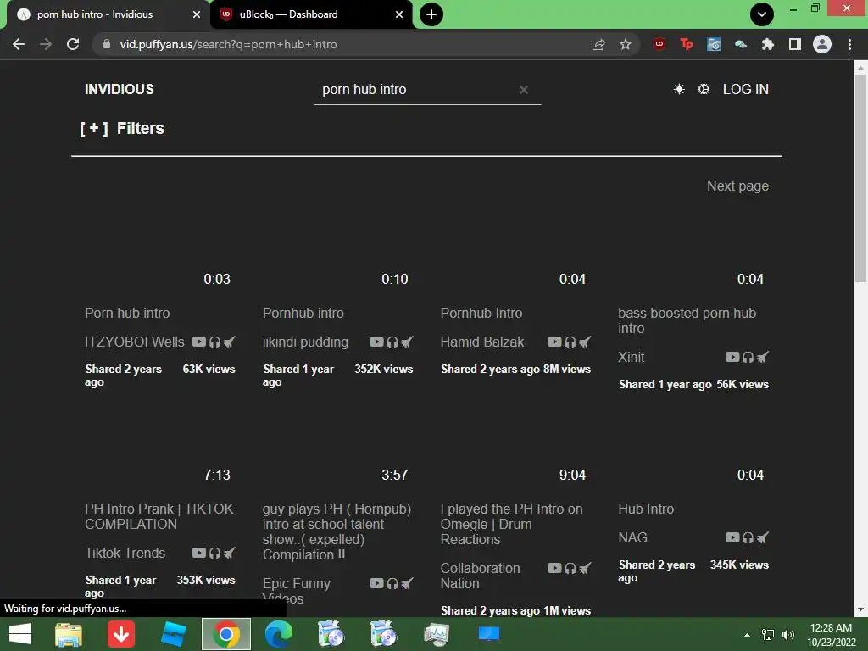
Task: Open 'PH Intro Prank | TIKTOK COMPILATION' video
Action: (159, 516)
